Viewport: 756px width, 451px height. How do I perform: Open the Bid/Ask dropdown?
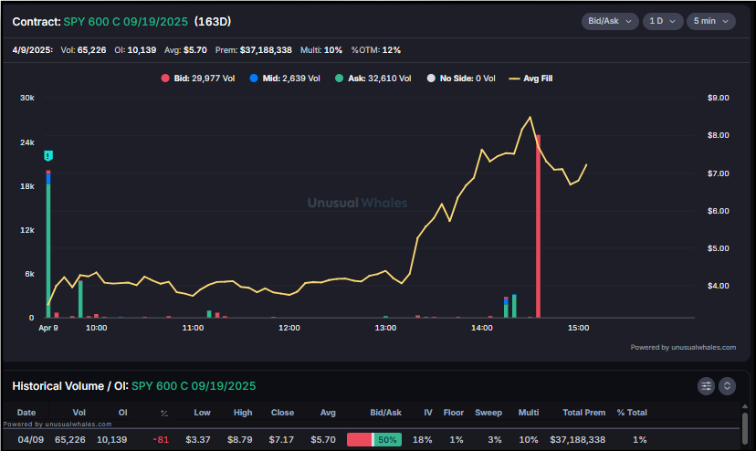click(610, 21)
